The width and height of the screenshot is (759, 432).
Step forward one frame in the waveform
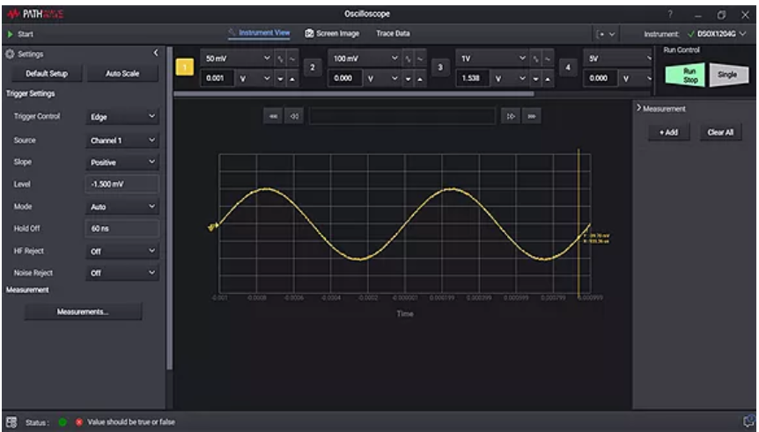(510, 116)
